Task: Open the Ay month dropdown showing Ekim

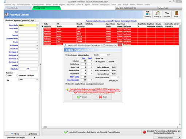Action: coord(28,80)
